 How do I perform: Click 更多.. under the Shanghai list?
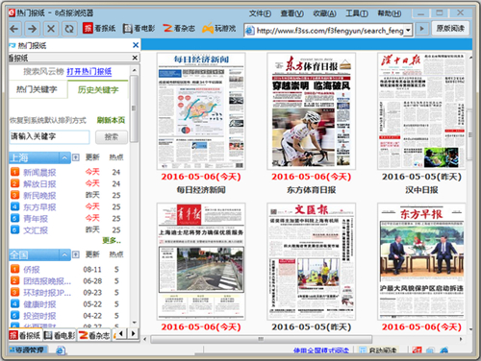pyautogui.click(x=112, y=240)
